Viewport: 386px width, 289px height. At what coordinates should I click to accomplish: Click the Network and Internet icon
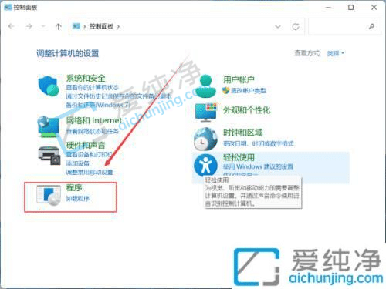49,126
